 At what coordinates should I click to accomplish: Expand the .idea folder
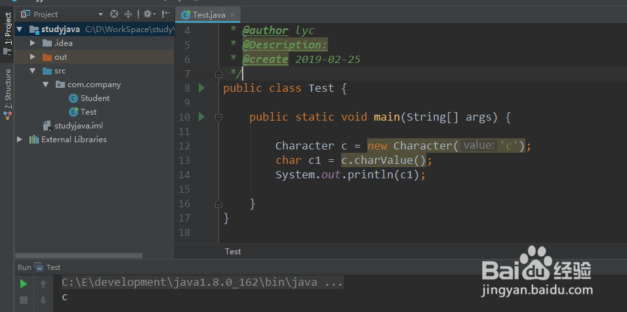33,43
